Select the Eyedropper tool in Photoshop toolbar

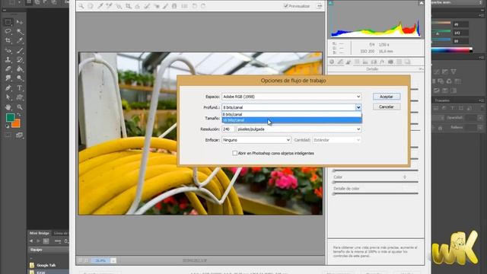[x=20, y=40]
